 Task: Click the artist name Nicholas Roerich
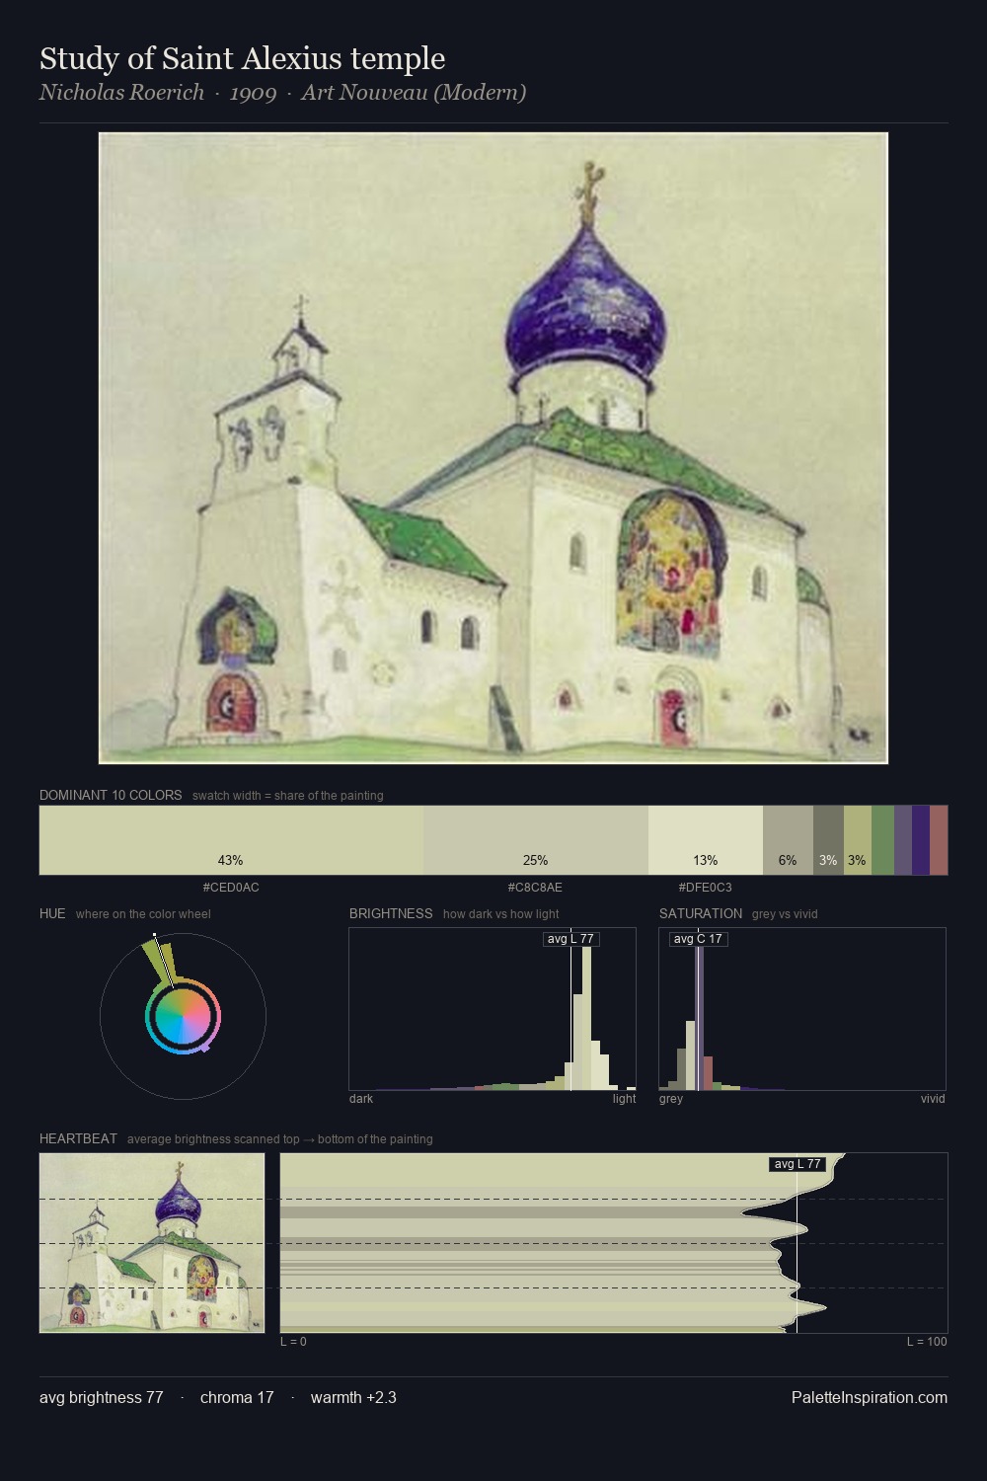[x=121, y=93]
